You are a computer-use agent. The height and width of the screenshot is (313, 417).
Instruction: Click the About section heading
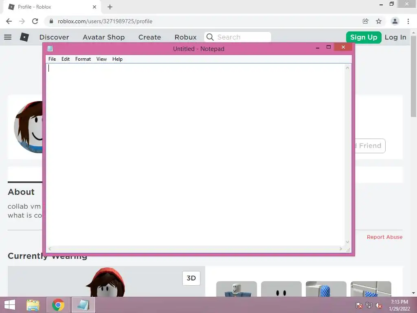tap(21, 192)
